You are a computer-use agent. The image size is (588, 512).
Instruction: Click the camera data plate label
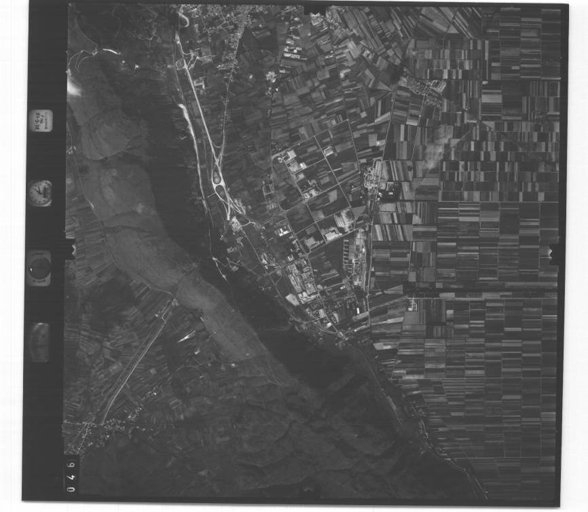[x=41, y=121]
